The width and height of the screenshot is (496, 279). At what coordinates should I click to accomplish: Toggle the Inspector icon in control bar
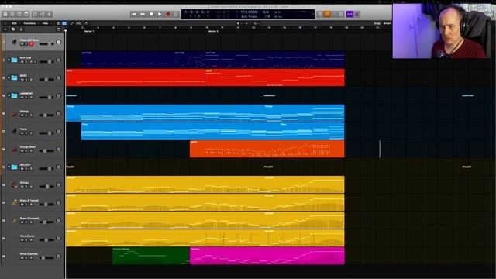(12, 14)
